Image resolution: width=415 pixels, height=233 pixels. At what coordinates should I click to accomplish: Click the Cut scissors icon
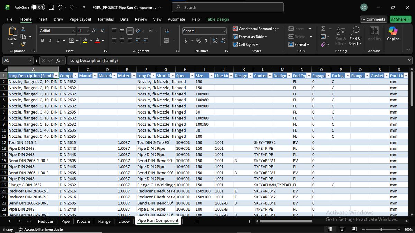(23, 29)
